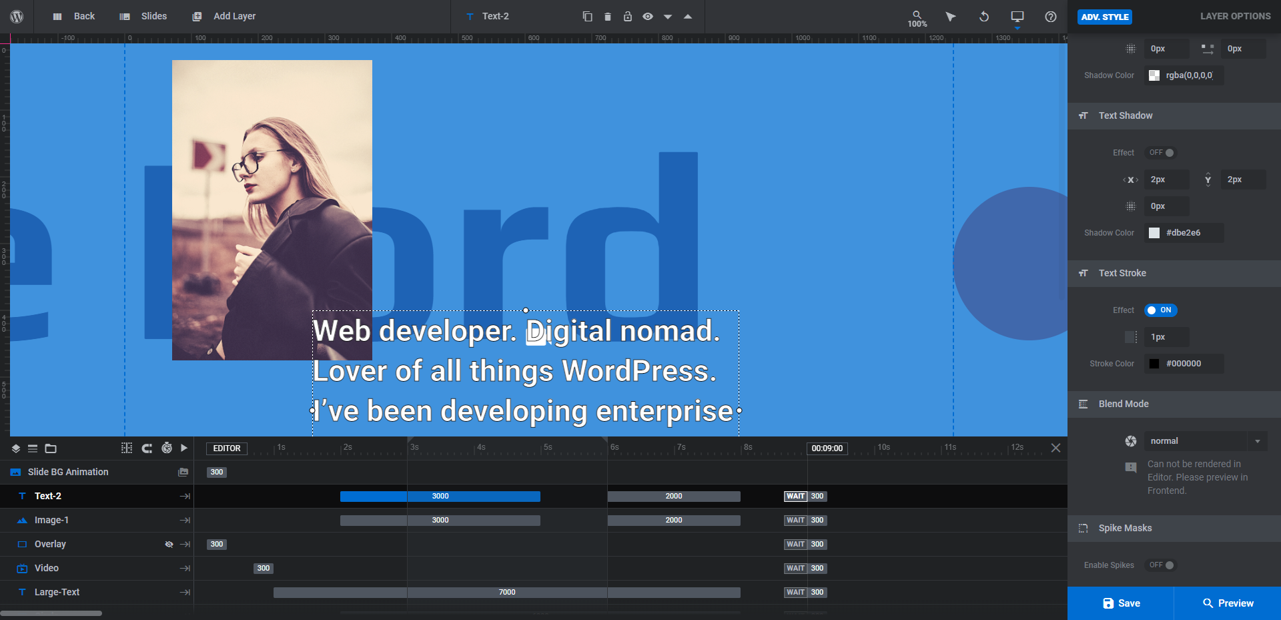Image resolution: width=1281 pixels, height=620 pixels.
Task: Click Text-2 row arrow-to-bar icon
Action: [185, 496]
